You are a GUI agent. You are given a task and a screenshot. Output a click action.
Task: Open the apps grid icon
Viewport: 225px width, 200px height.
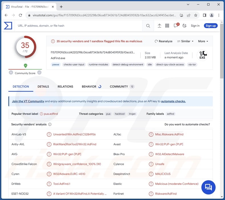pos(167,26)
